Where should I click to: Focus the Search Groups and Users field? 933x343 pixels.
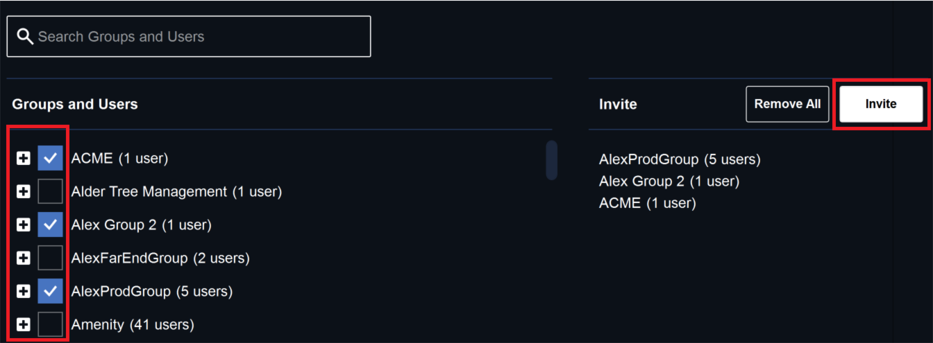189,37
